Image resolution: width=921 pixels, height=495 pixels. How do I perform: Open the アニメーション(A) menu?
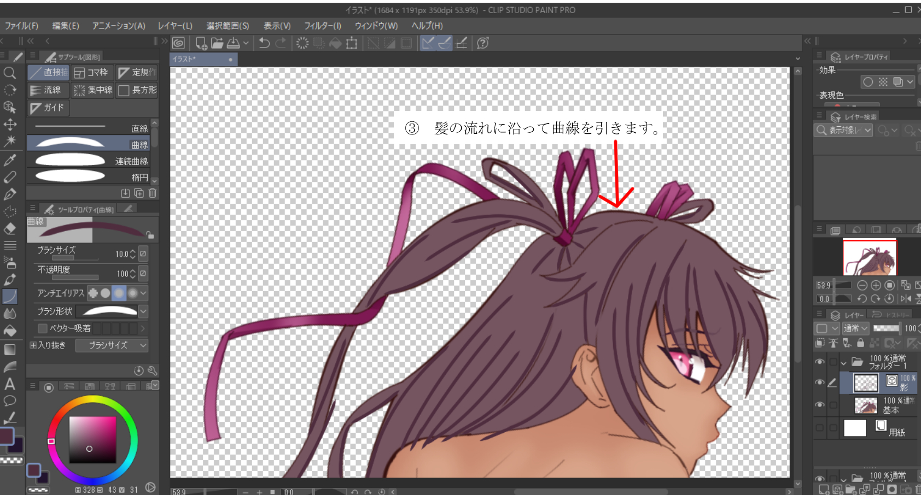coord(119,26)
